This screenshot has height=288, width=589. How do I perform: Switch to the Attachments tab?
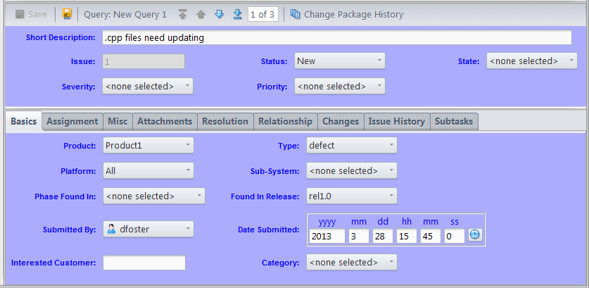pyautogui.click(x=165, y=122)
